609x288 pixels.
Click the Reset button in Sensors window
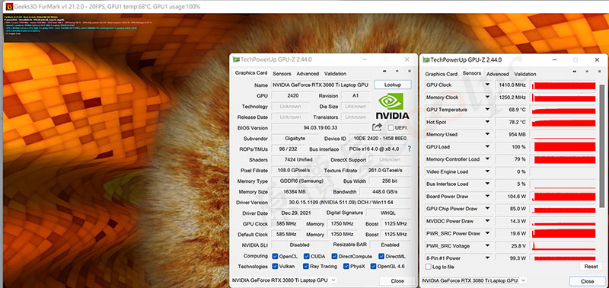[x=591, y=267]
